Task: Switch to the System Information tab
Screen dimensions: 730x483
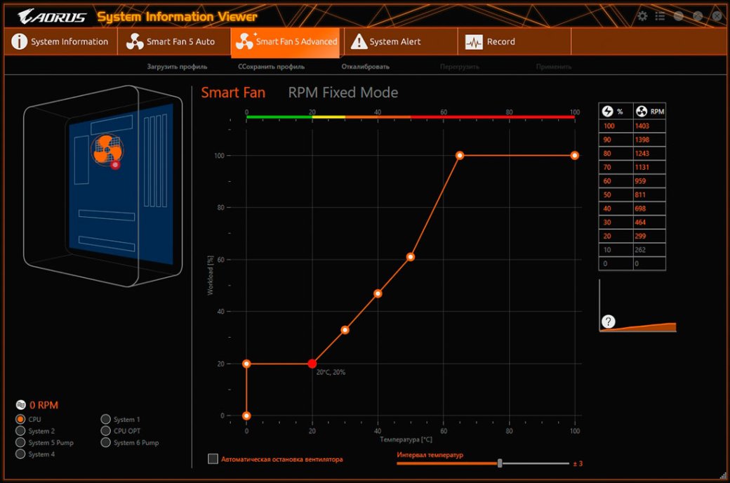Action: pos(60,42)
